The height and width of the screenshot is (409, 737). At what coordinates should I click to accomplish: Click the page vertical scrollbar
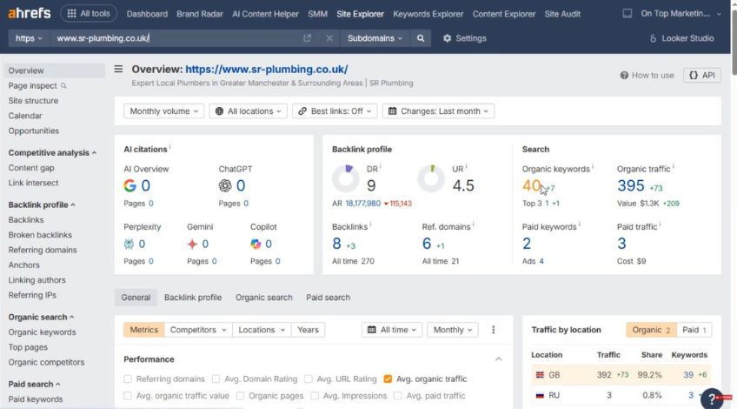734,43
